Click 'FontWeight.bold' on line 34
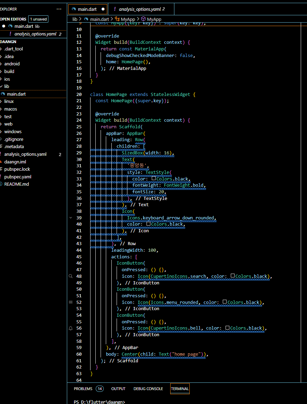Viewport: 307px width, 404px height. click(183, 185)
